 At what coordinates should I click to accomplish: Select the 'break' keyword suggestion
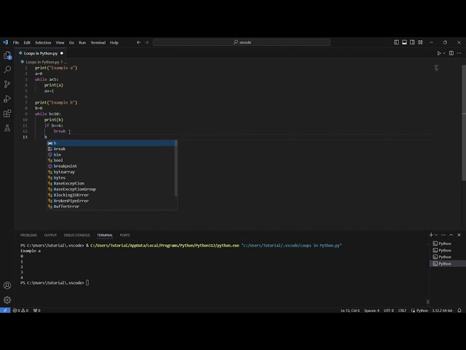112,149
